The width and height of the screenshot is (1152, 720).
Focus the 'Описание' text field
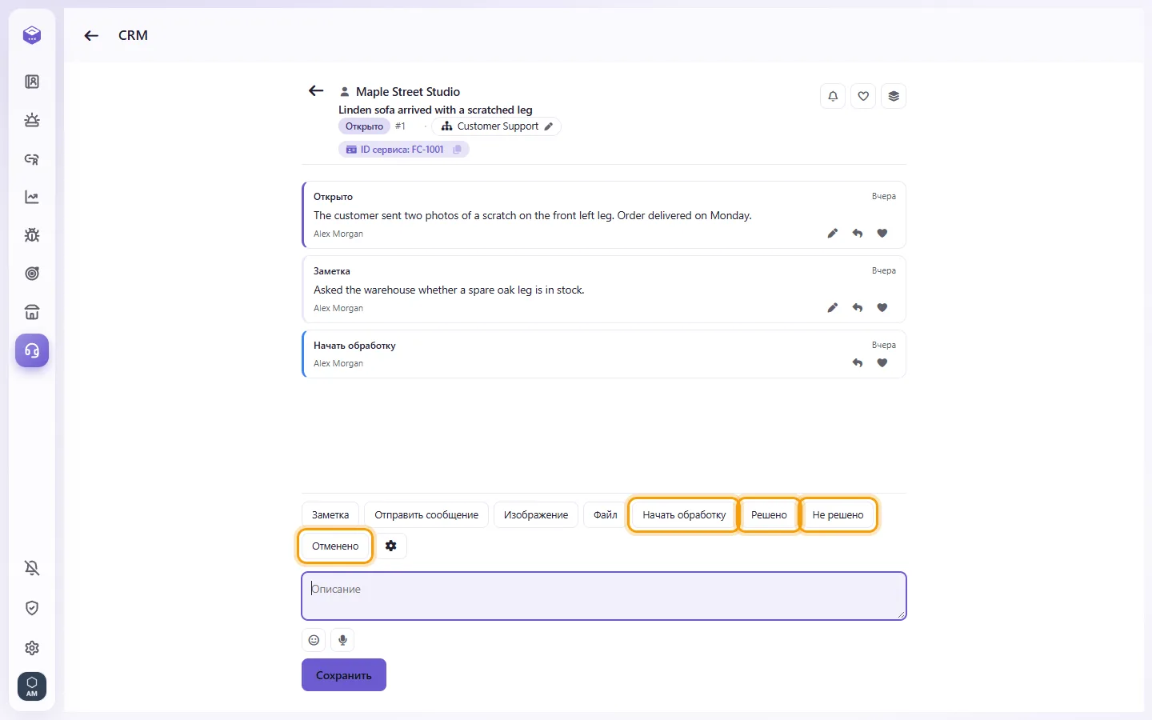(x=604, y=596)
